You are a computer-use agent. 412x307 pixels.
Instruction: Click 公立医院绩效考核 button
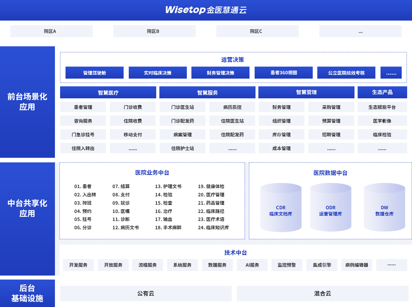click(x=346, y=73)
